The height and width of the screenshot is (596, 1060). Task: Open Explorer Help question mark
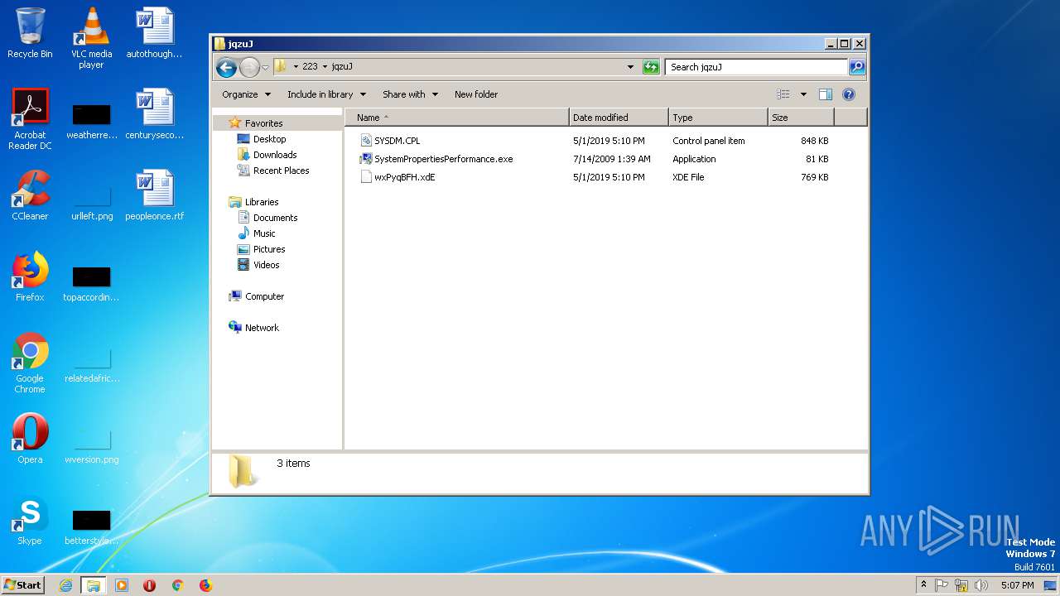point(849,94)
